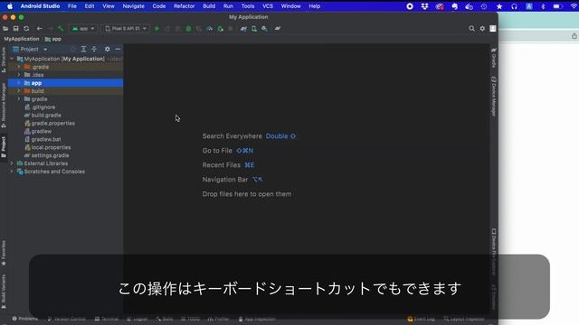Open the Problems tab in bottom bar
The width and height of the screenshot is (579, 325).
25,319
